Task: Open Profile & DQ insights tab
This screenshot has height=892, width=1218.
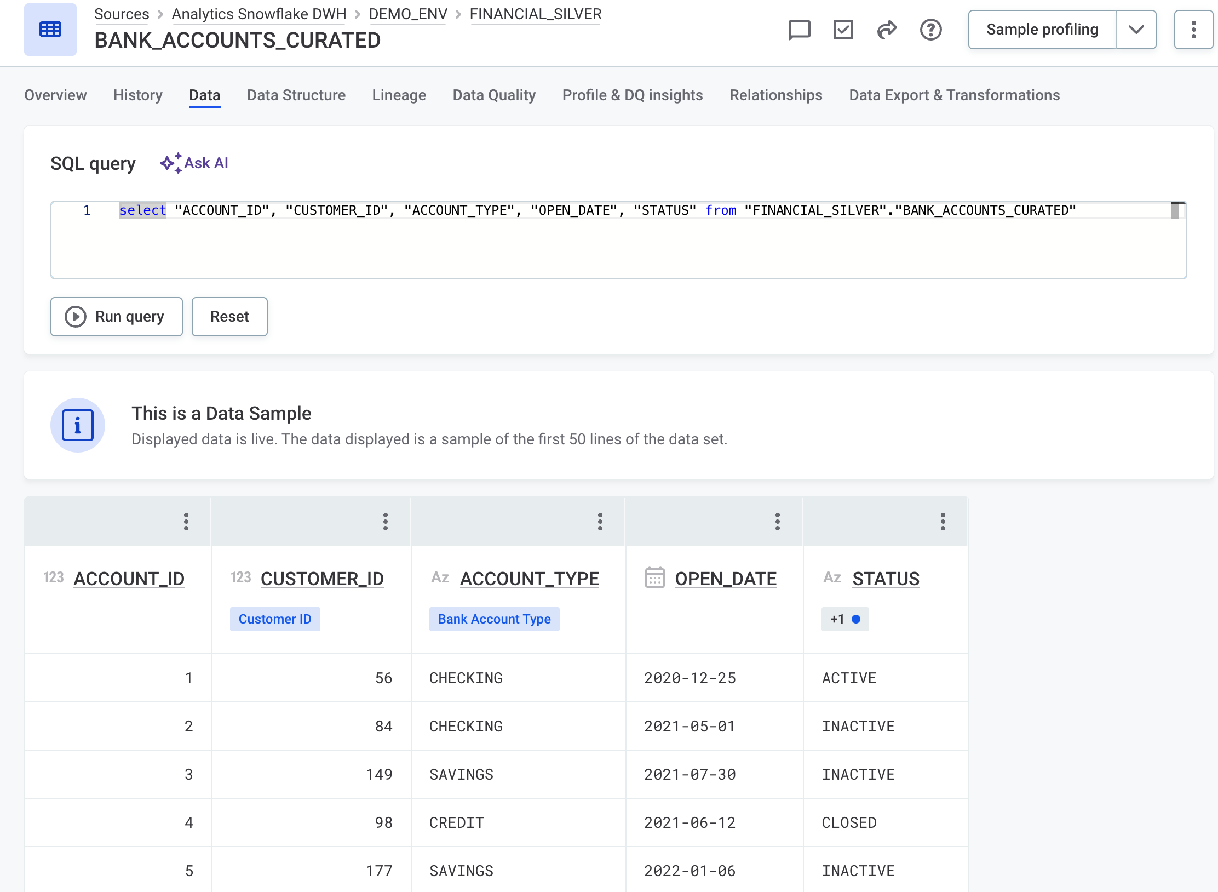Action: point(633,95)
